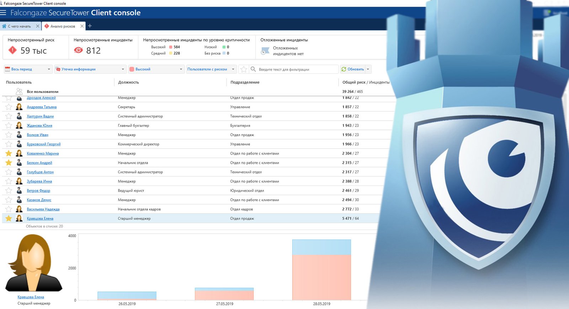Click Волков Иван's avatar icon
This screenshot has height=309, width=569.
[x=19, y=135]
